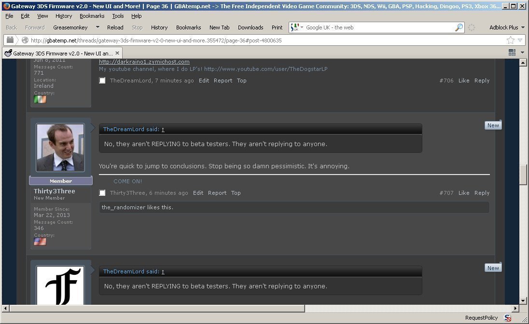Image resolution: width=529 pixels, height=324 pixels.
Task: Click the quote jump arrow after first 'TheDreamLord said'
Action: 163,130
